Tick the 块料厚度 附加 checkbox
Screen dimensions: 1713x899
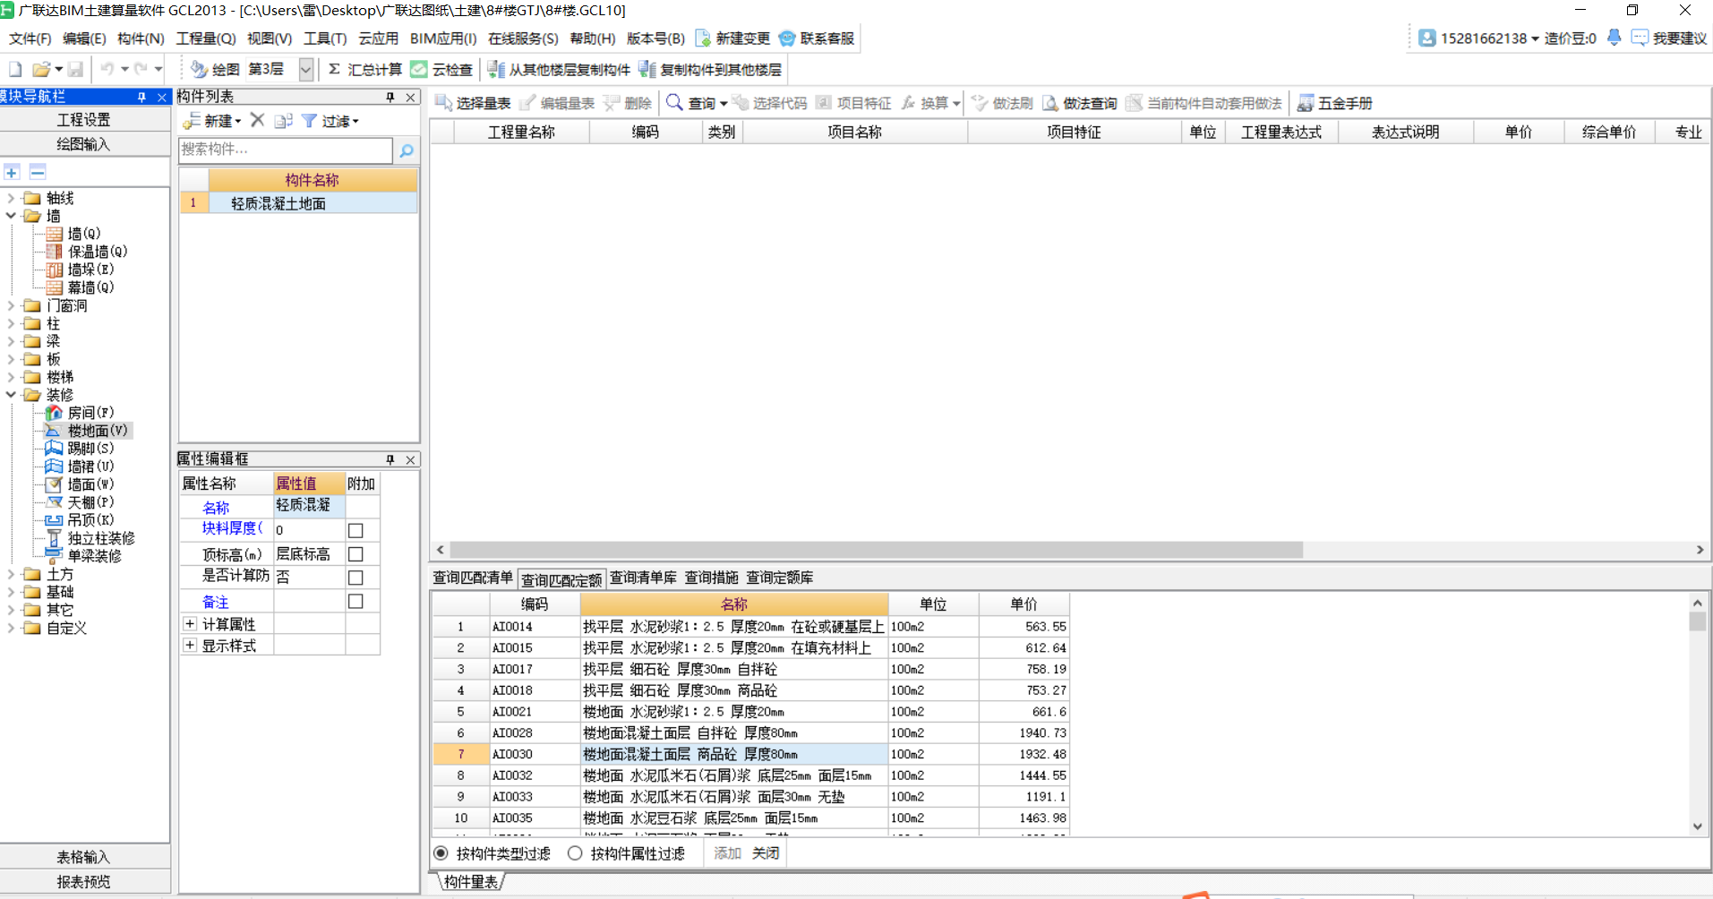pos(355,530)
